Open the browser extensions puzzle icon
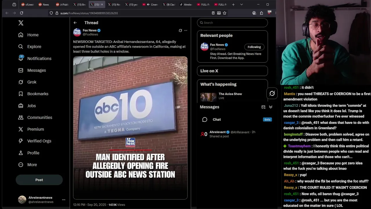The width and height of the screenshot is (371, 209). click(x=261, y=13)
